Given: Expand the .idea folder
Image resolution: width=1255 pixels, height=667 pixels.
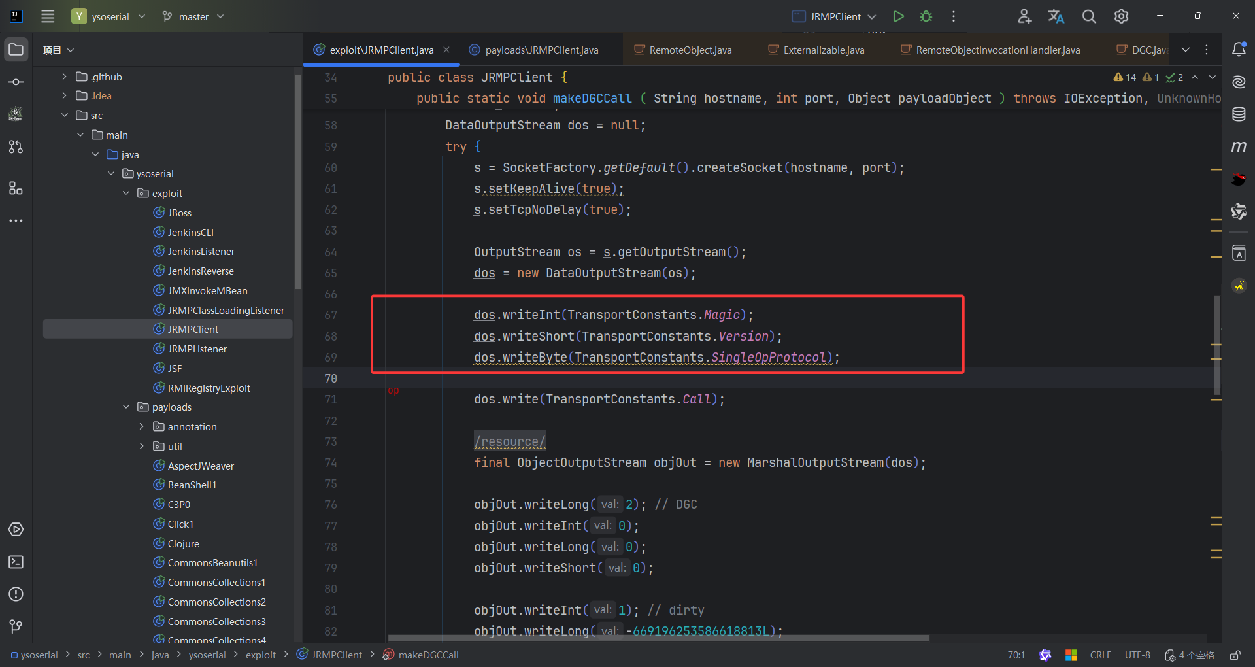Looking at the screenshot, I should (64, 95).
